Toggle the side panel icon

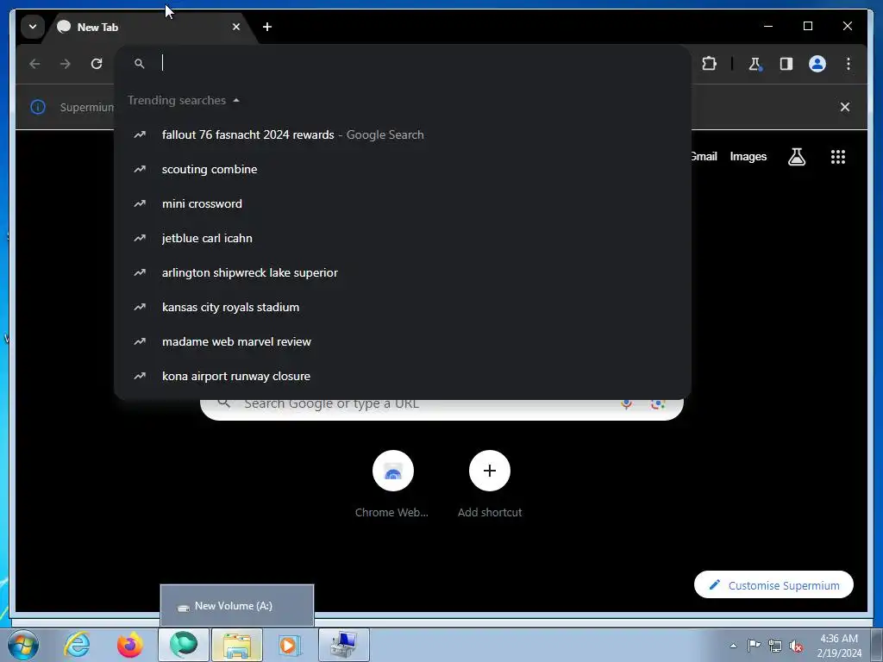(786, 64)
